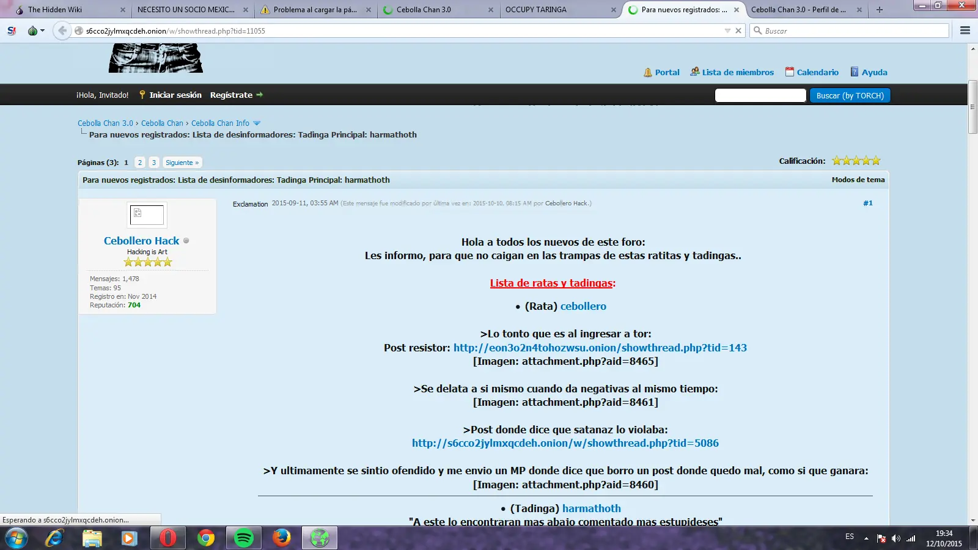Click Cebollero Hack avatar image
The width and height of the screenshot is (978, 550).
click(147, 215)
